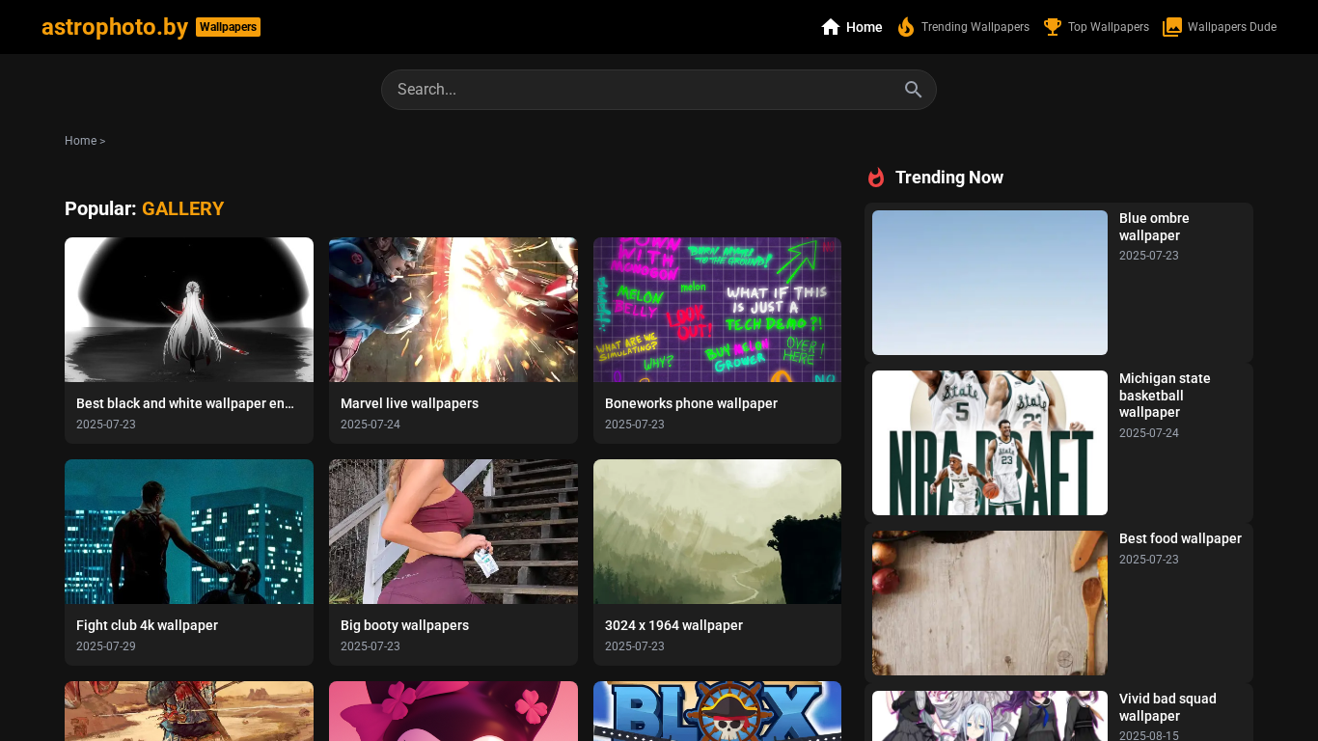Open Best food wallpaper trending thumbnail

990,603
